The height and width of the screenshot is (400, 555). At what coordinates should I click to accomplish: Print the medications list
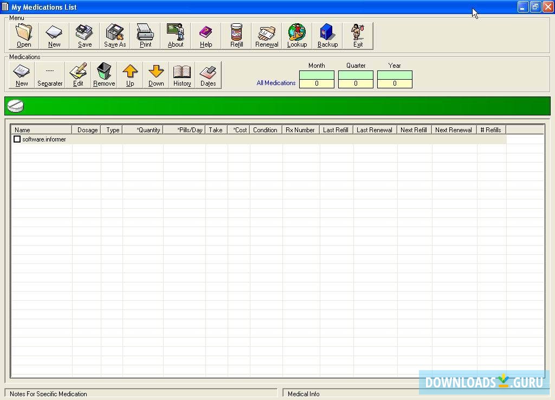145,36
